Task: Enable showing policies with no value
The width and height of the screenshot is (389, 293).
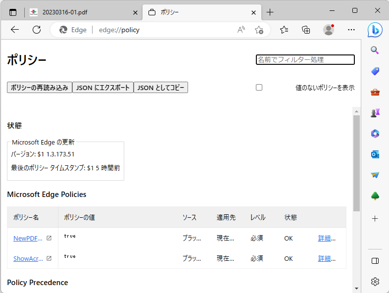Action: click(x=259, y=87)
